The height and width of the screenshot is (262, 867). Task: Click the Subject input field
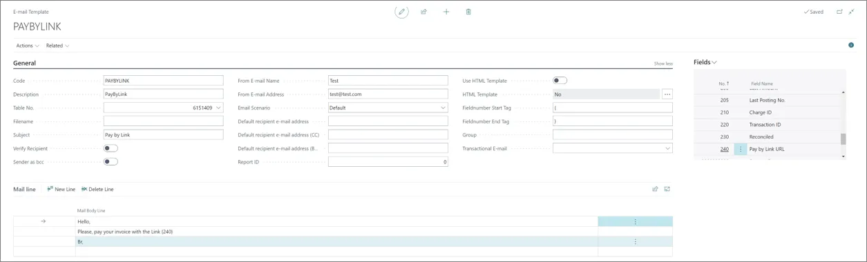(163, 135)
